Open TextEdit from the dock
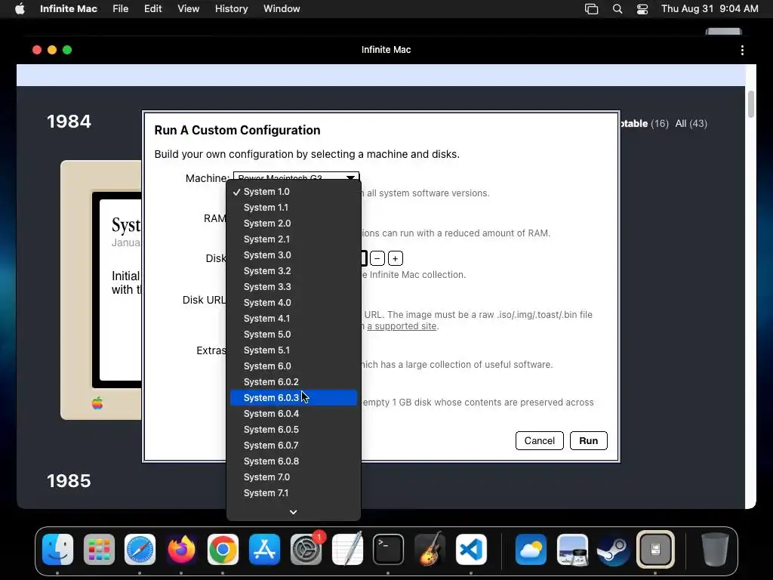The height and width of the screenshot is (580, 773). pyautogui.click(x=347, y=549)
